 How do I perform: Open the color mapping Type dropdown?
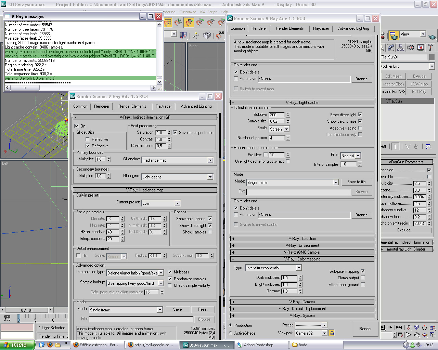273,268
